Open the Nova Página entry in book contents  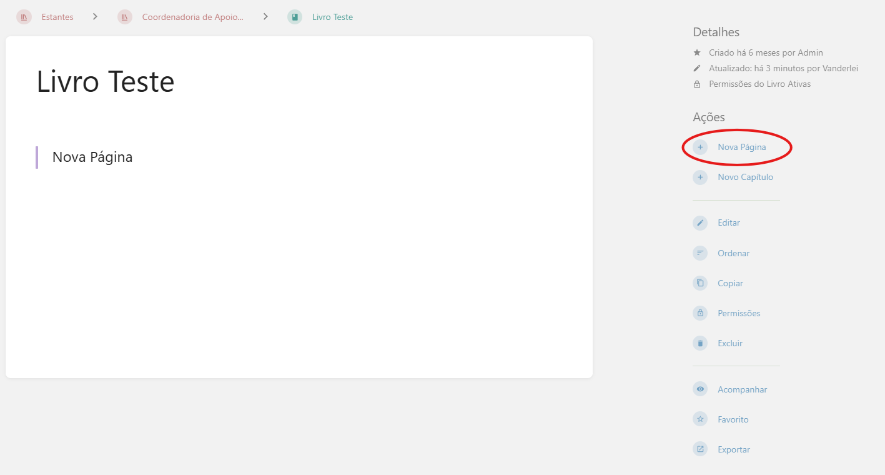(x=92, y=157)
